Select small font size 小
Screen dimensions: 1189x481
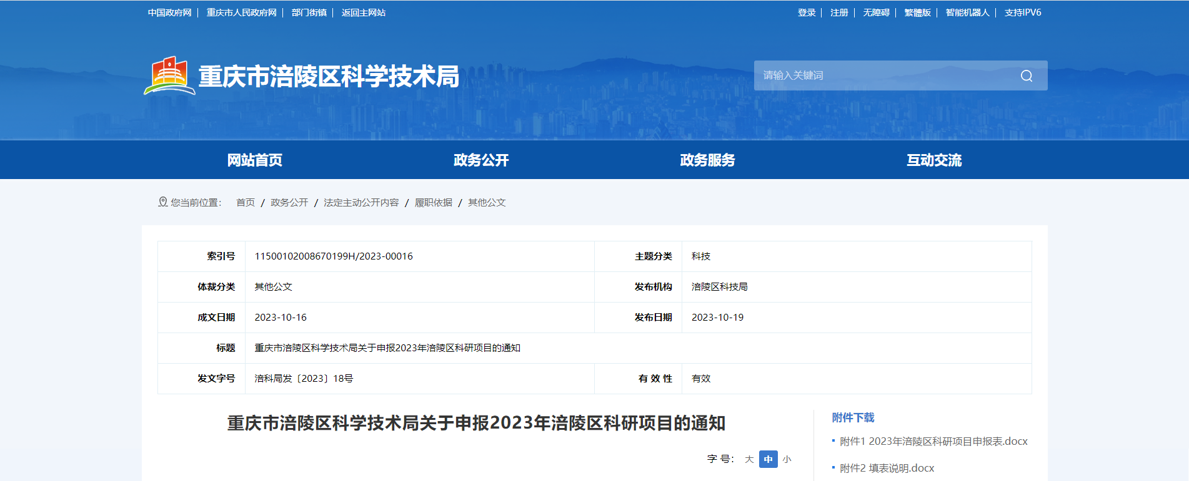click(x=787, y=459)
